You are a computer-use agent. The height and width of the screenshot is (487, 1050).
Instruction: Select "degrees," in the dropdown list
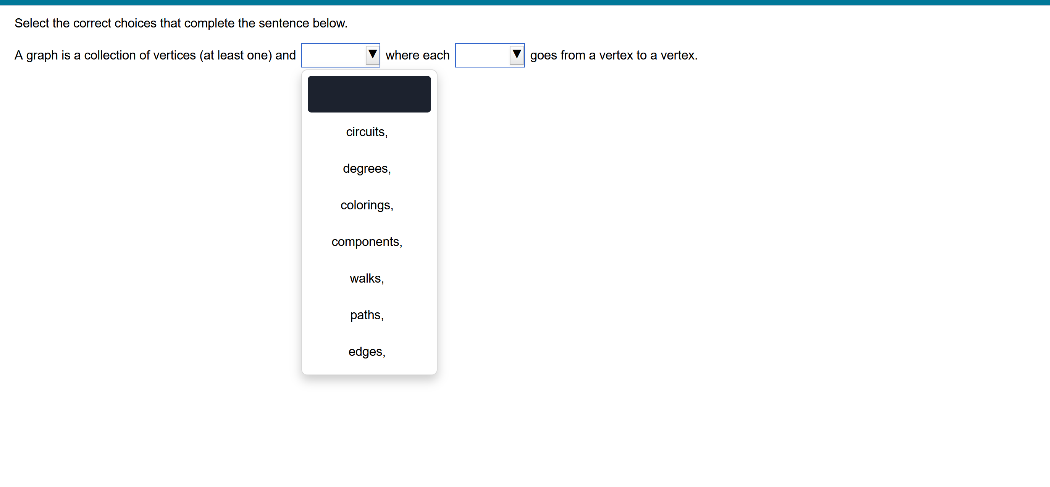tap(367, 168)
